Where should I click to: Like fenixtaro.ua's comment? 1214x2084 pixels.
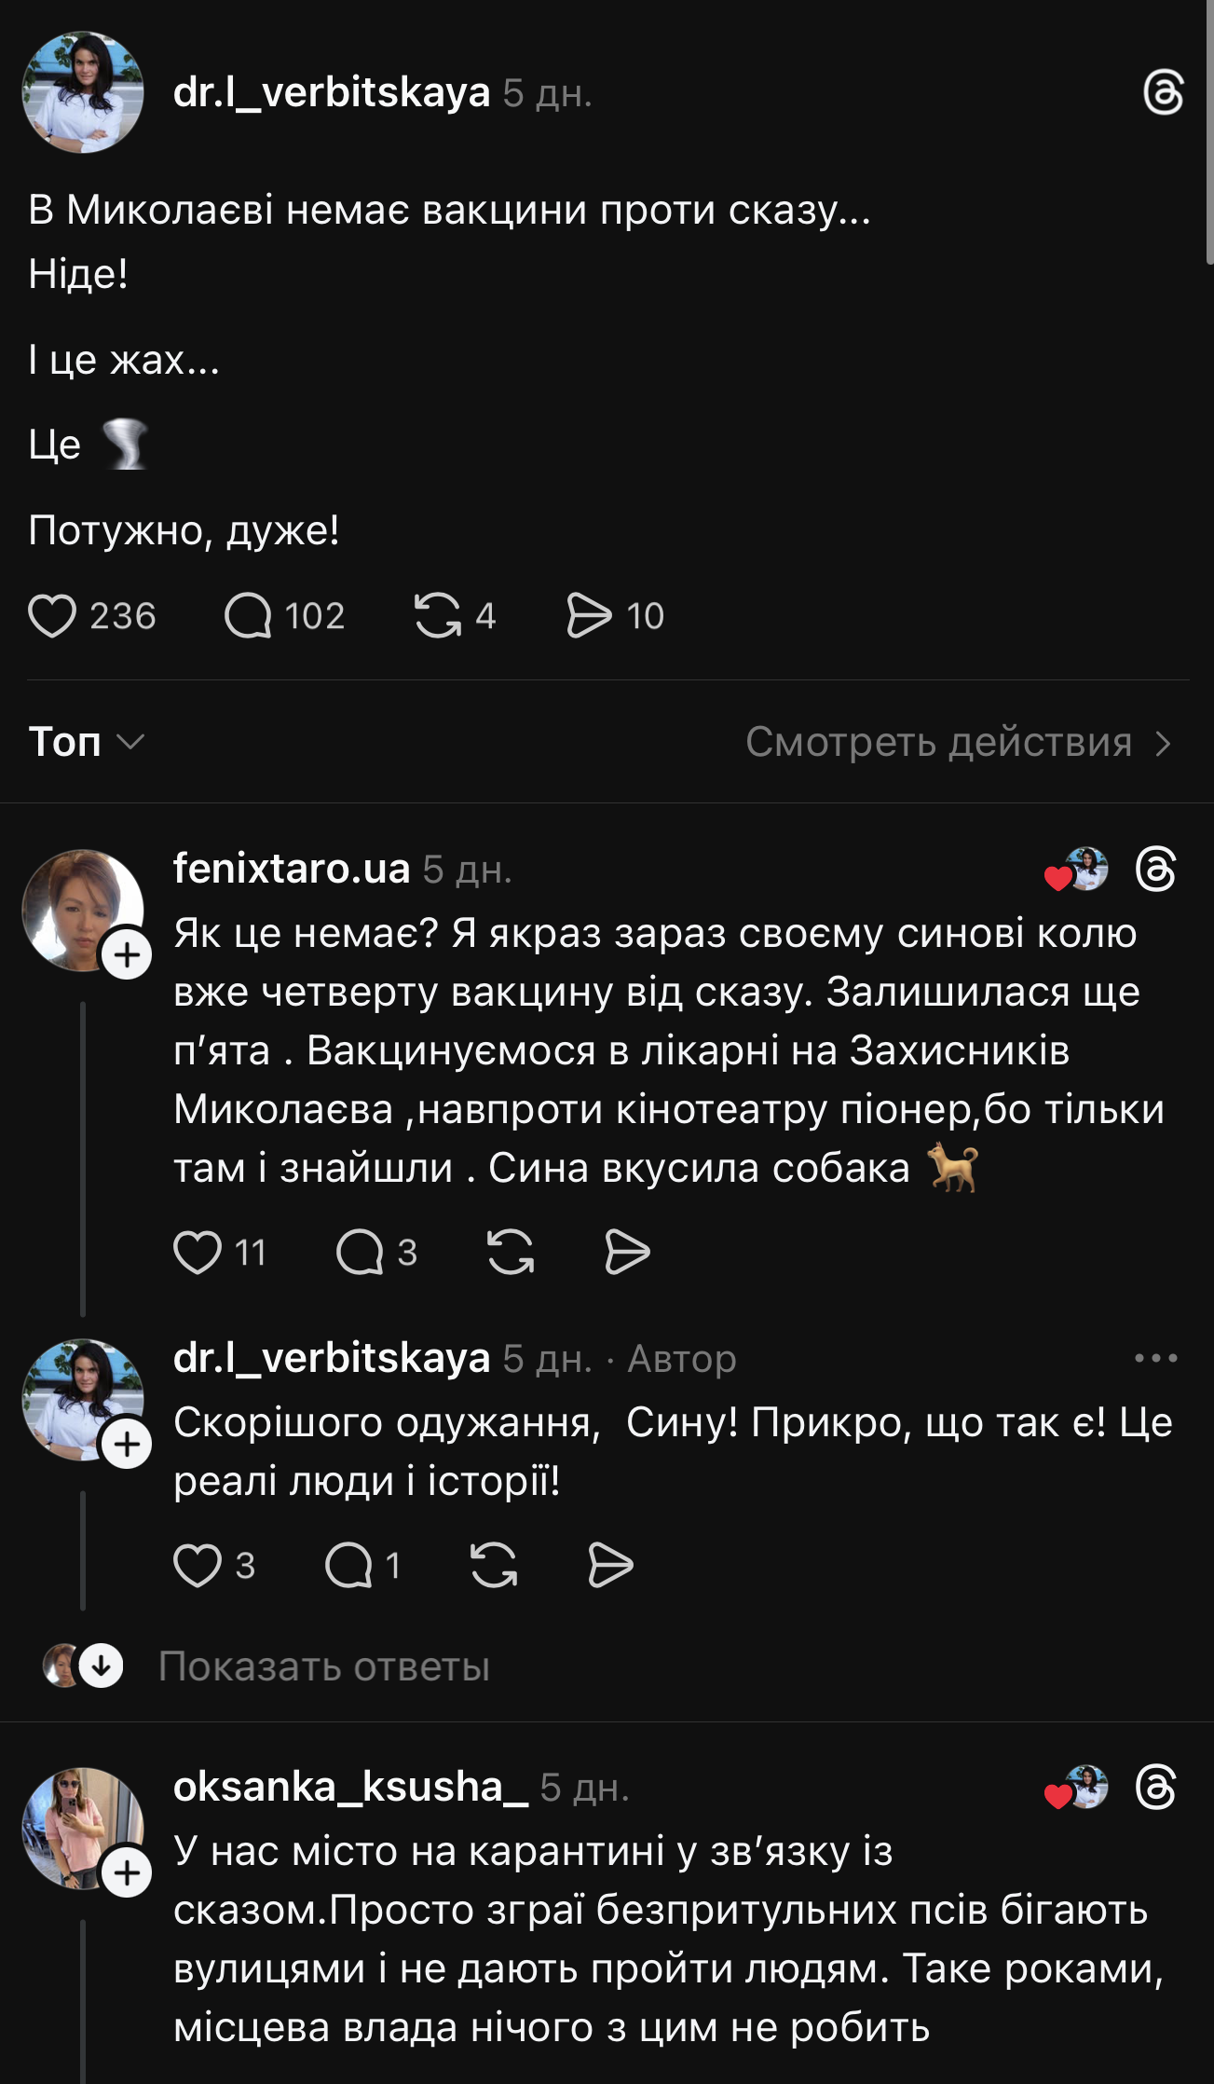[198, 1252]
